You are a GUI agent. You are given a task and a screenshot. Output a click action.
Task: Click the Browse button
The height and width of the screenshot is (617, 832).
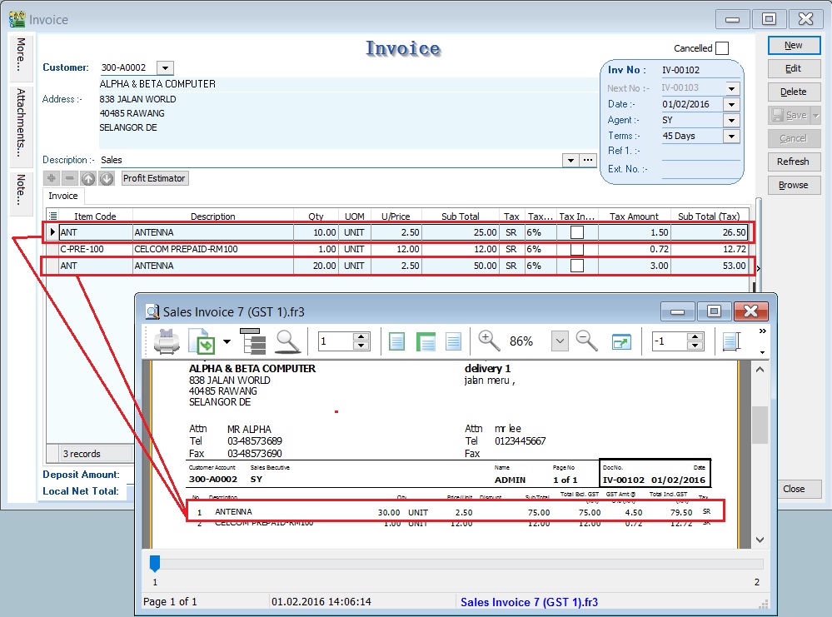pyautogui.click(x=793, y=185)
